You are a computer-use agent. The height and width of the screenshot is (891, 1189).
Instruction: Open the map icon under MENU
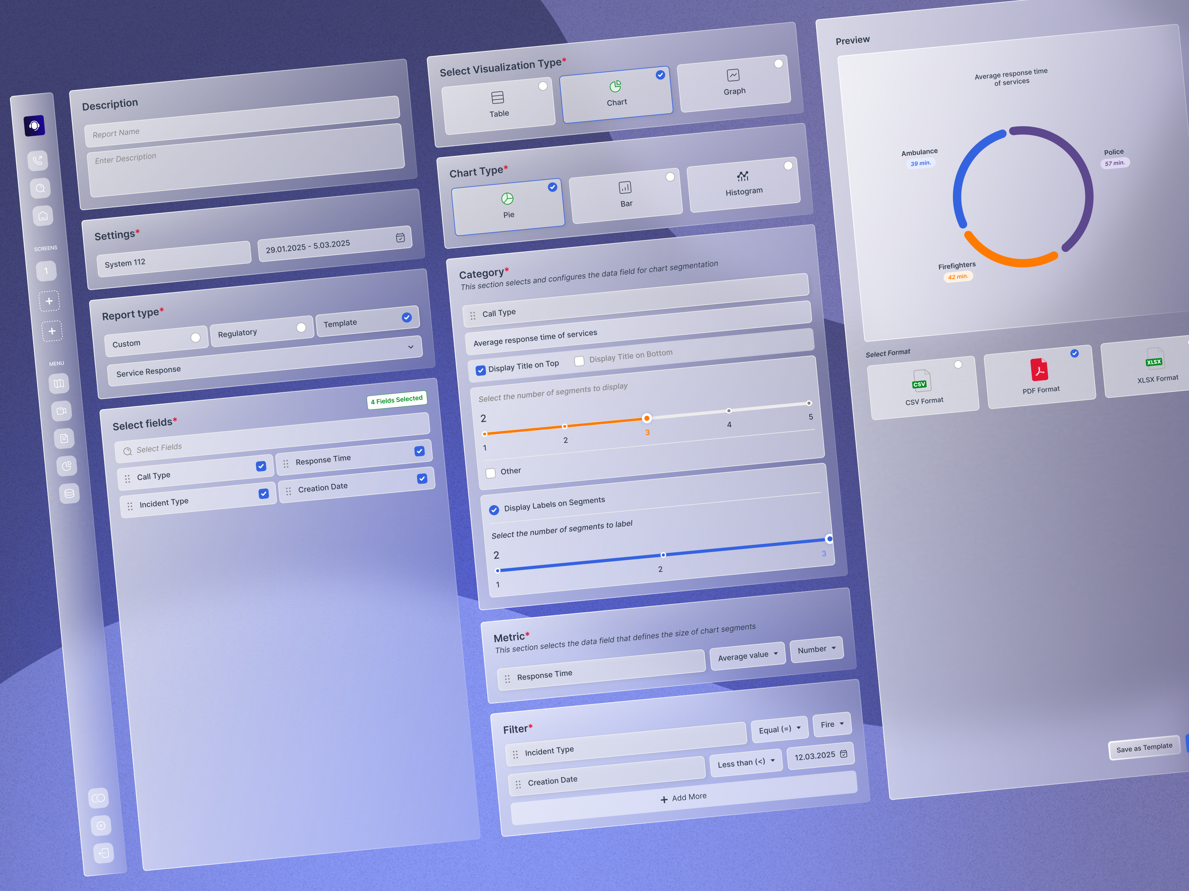(59, 384)
